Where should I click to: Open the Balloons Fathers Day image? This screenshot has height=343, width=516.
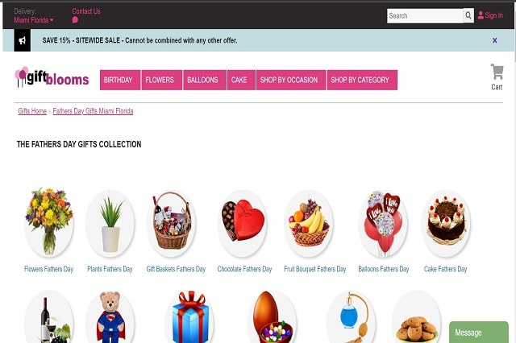pyautogui.click(x=383, y=223)
